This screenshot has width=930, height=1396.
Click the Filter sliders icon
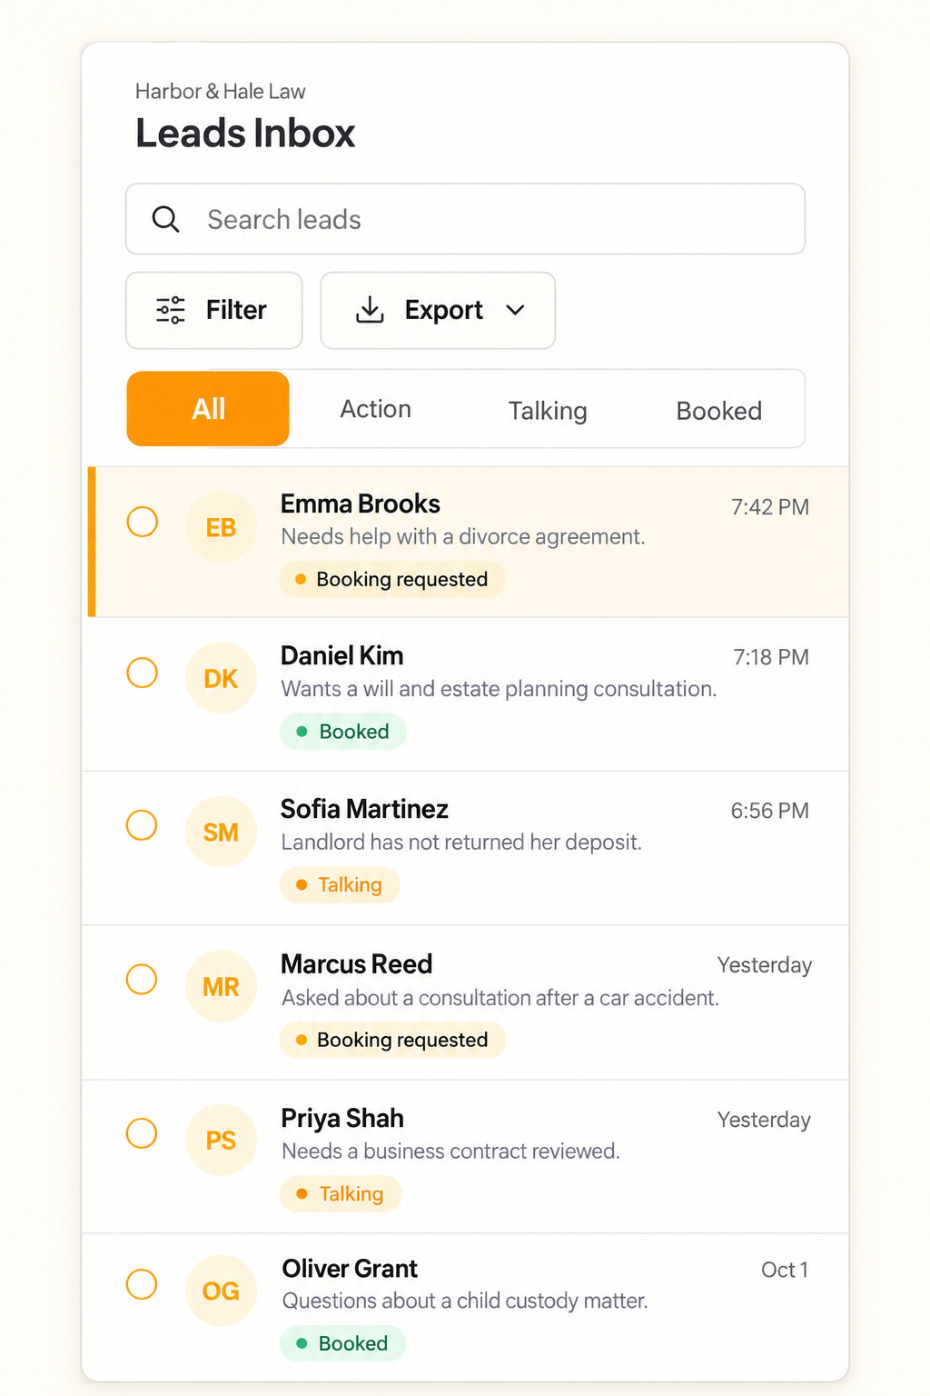[x=171, y=310]
